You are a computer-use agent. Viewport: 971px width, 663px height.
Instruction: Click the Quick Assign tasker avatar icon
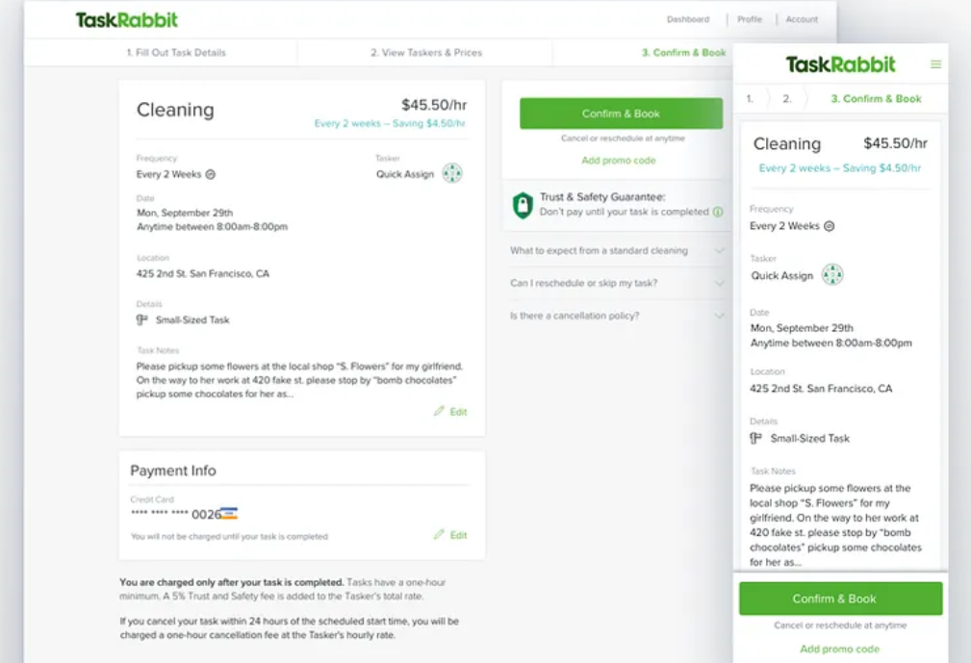click(x=452, y=172)
